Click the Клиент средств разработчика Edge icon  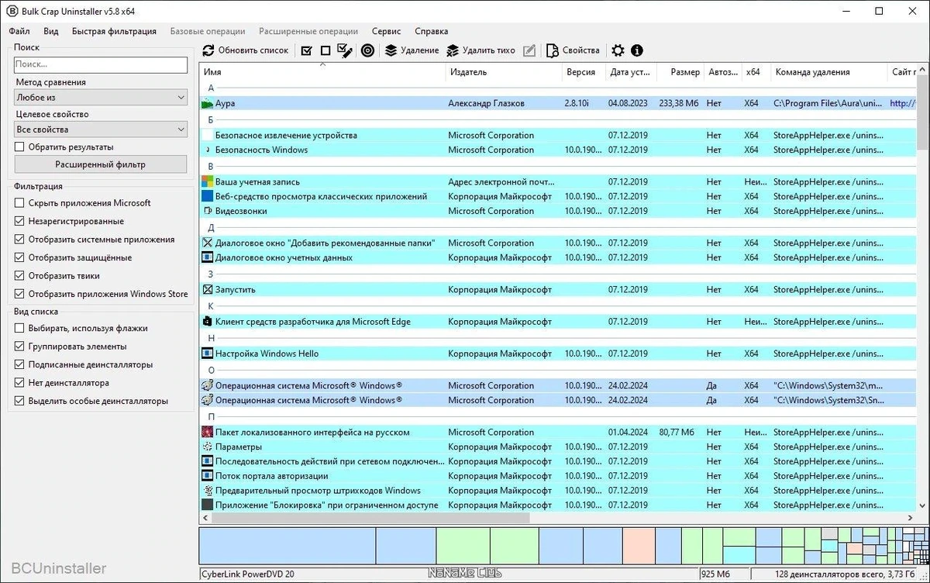(x=207, y=322)
